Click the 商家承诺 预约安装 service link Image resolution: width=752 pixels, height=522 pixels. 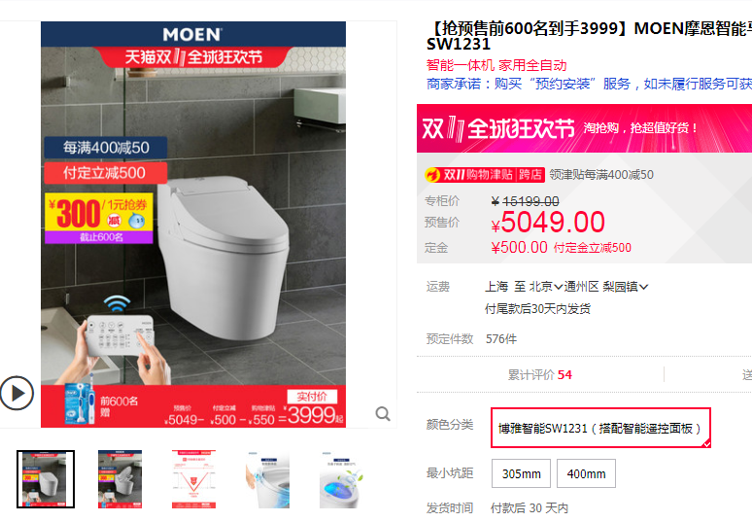coord(589,84)
